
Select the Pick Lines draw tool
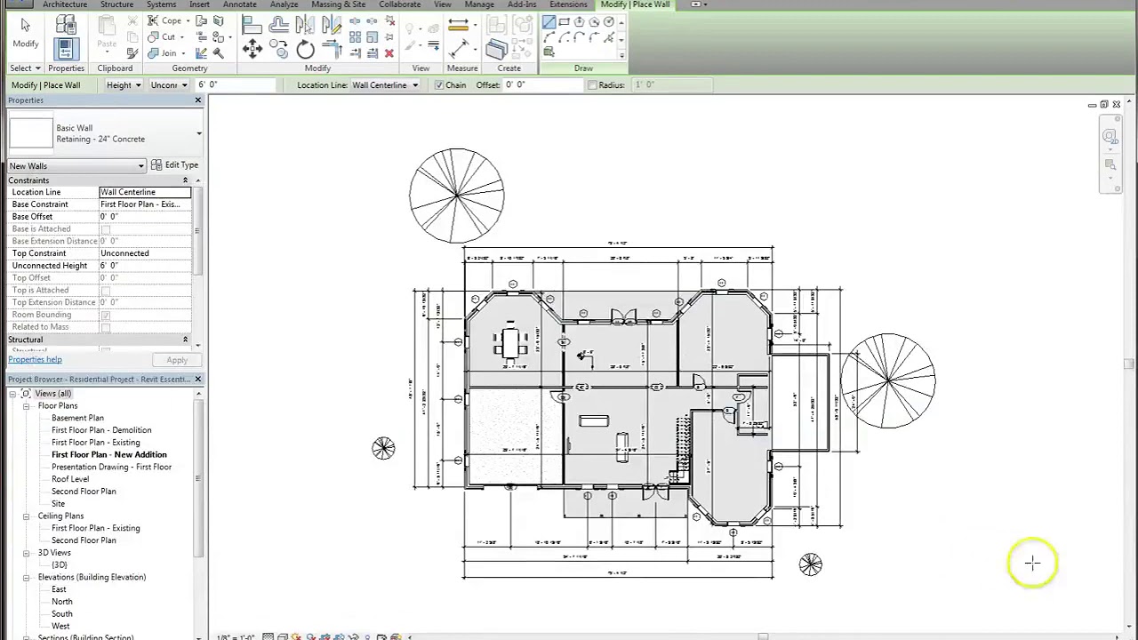pyautogui.click(x=609, y=37)
